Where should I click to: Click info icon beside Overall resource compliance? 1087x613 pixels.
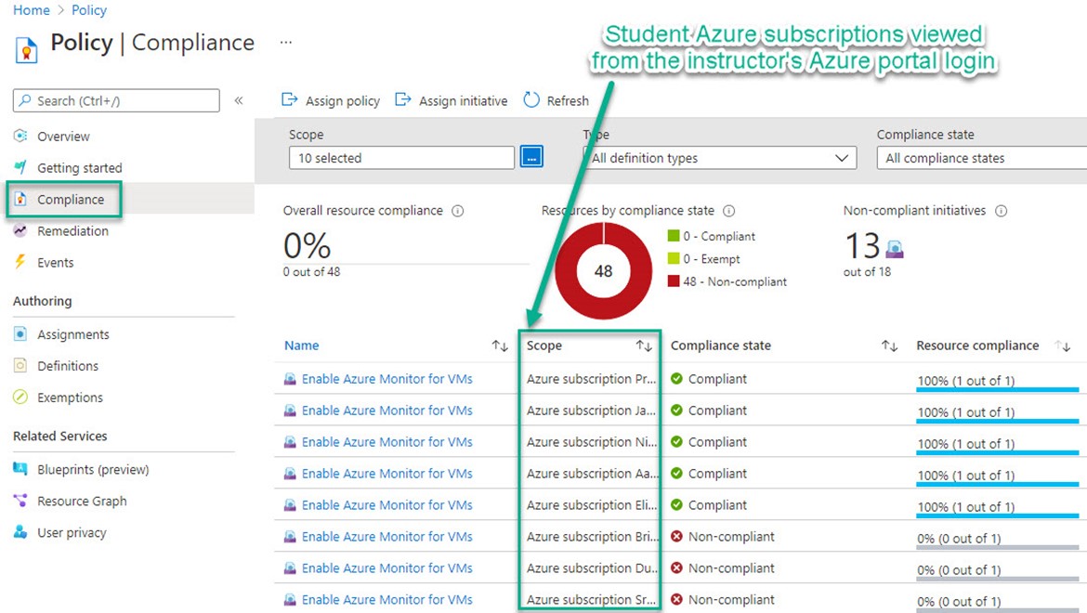coord(457,211)
